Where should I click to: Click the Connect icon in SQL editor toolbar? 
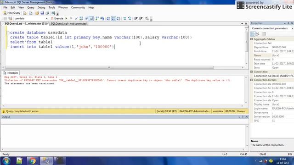coord(5,18)
